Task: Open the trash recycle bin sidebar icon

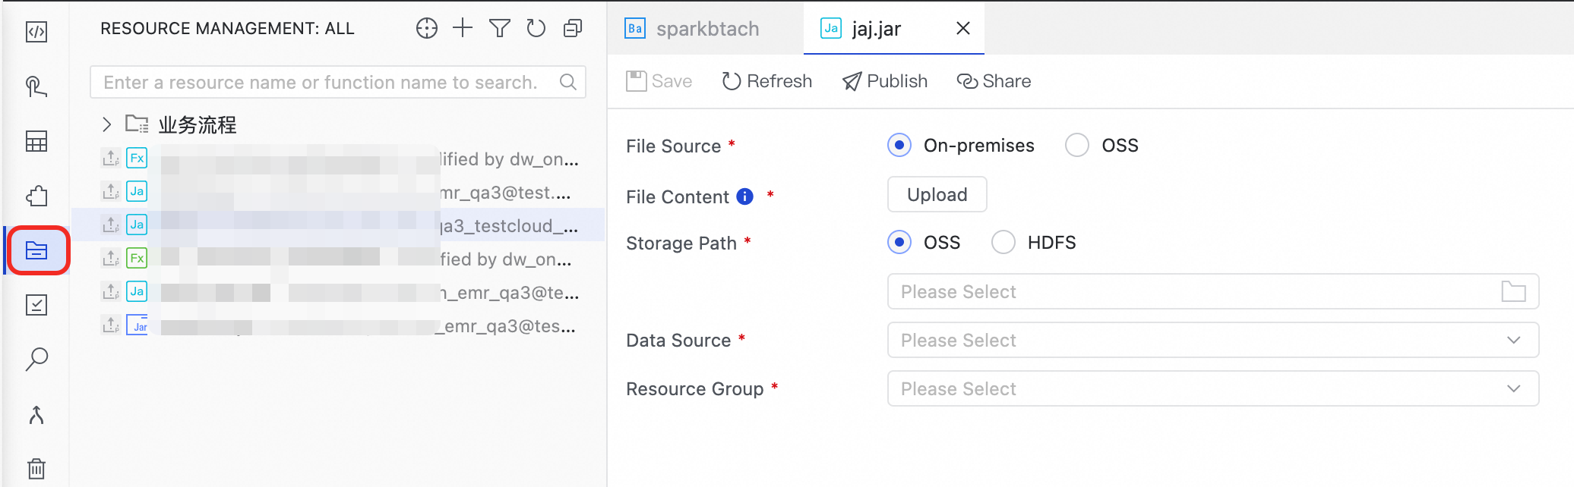Action: click(x=36, y=468)
